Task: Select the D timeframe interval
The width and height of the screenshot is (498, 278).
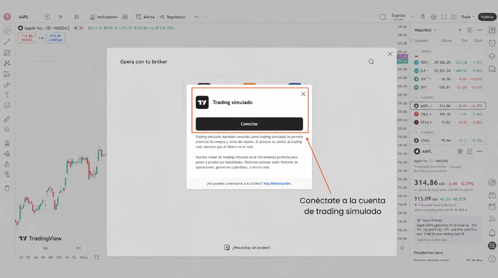Action: point(61,17)
